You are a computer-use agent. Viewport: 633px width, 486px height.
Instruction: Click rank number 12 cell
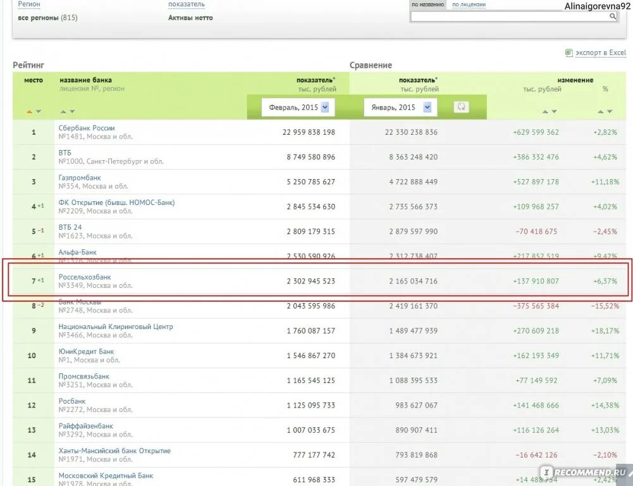[x=34, y=405]
